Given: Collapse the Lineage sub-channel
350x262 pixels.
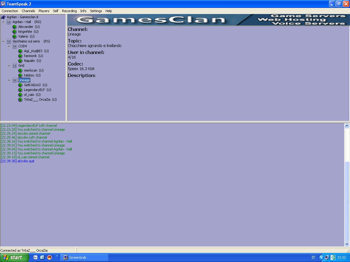Looking at the screenshot, I should pyautogui.click(x=9, y=80).
